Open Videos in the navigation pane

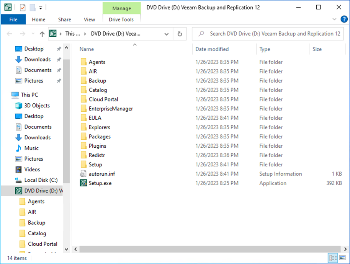[32, 169]
